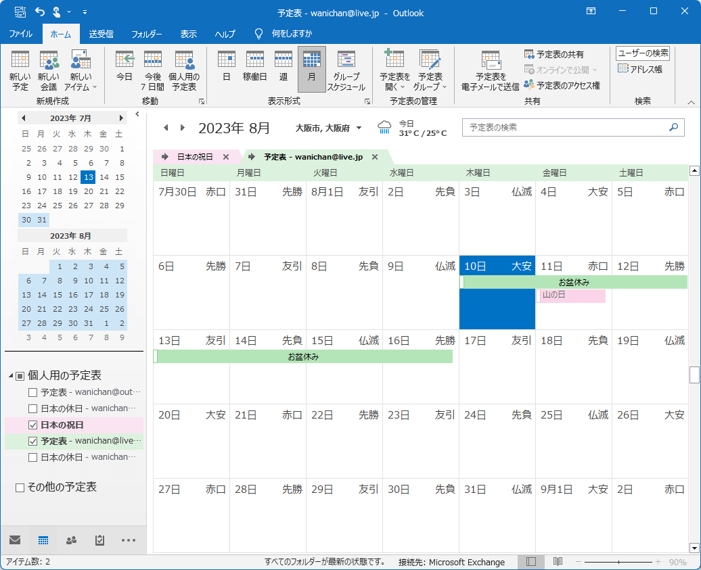
Task: Close the 日本の祝日 calendar tab
Action: pos(226,157)
